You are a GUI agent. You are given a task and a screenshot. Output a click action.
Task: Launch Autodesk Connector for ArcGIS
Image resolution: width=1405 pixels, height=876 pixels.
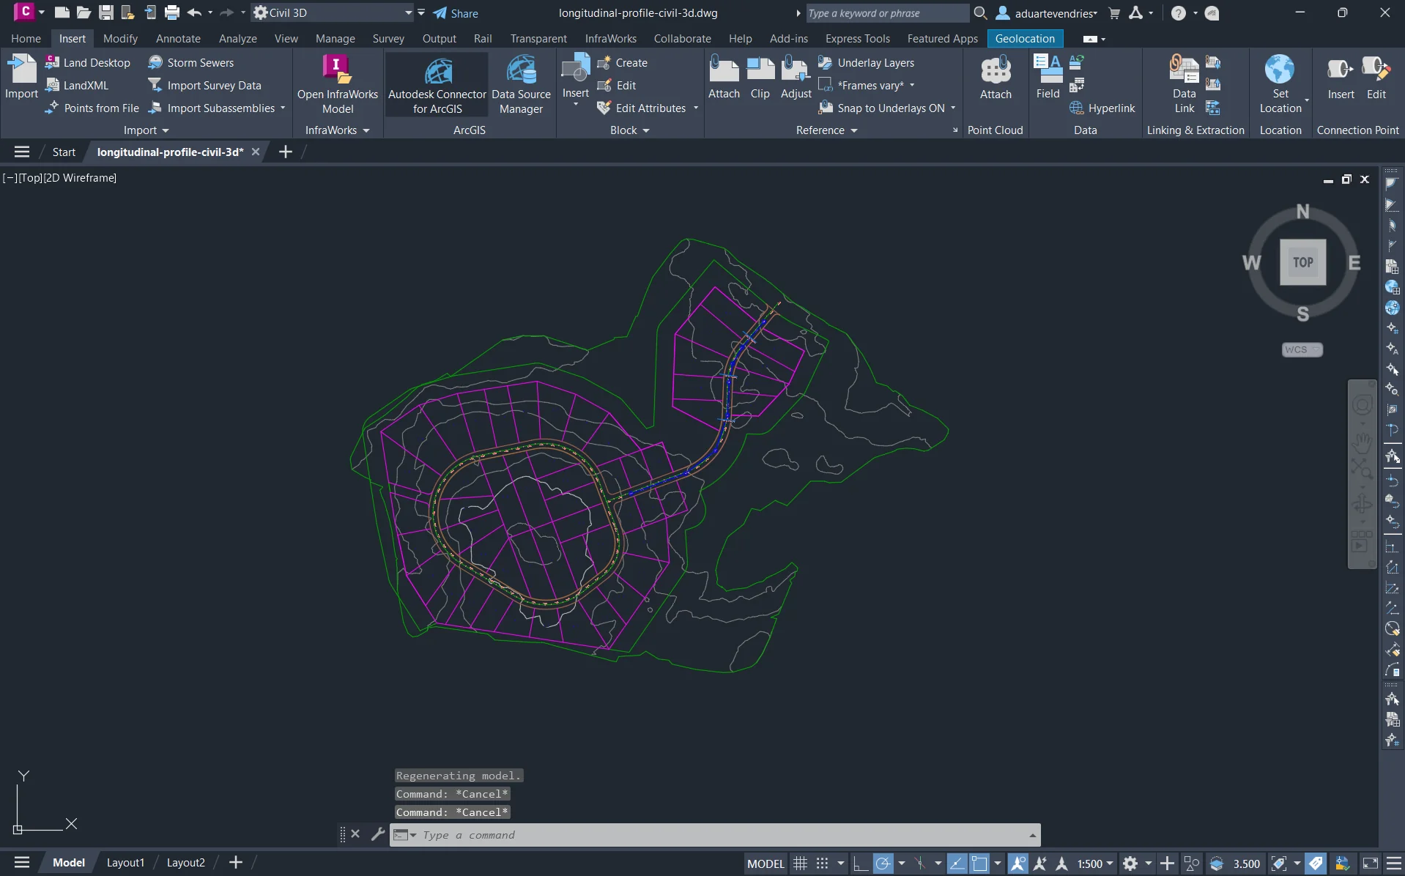click(x=437, y=84)
